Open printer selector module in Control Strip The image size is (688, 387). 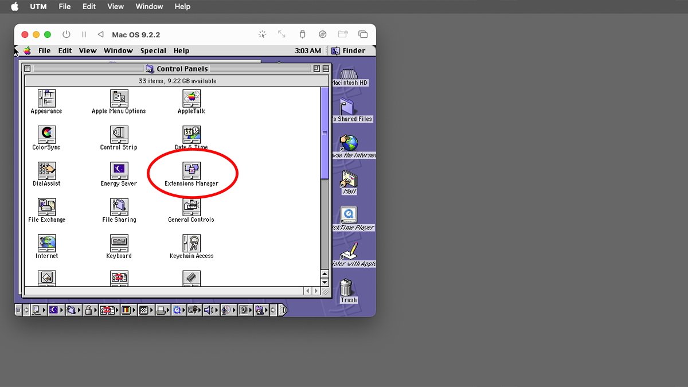[x=163, y=310]
